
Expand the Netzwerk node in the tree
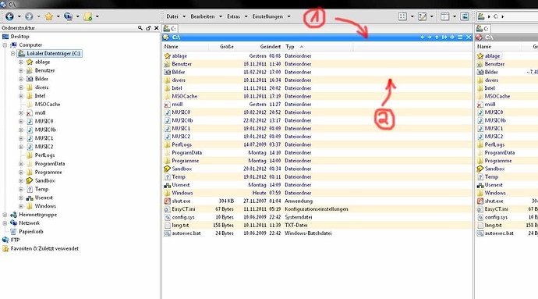(x=5, y=223)
